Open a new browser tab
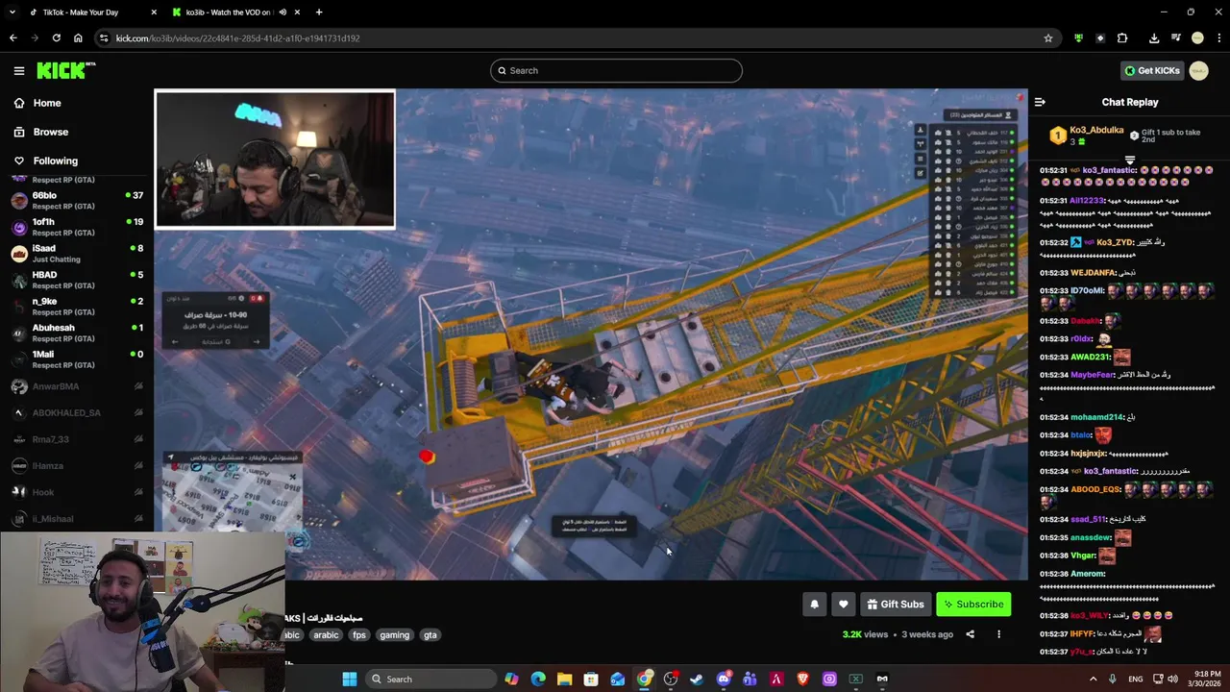Viewport: 1230px width, 692px height. 319,12
